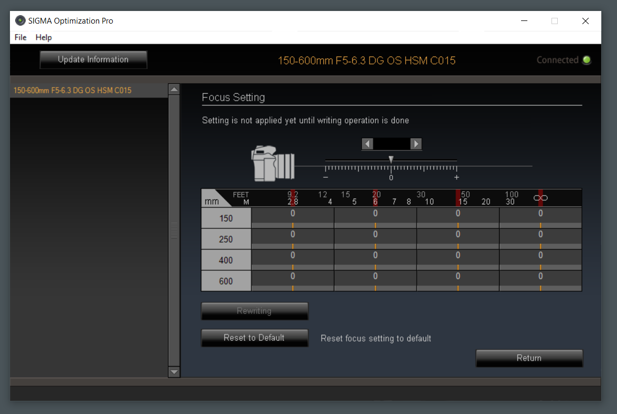The height and width of the screenshot is (414, 617).
Task: Select the 250mm cell at 6 M distance
Action: click(x=375, y=239)
